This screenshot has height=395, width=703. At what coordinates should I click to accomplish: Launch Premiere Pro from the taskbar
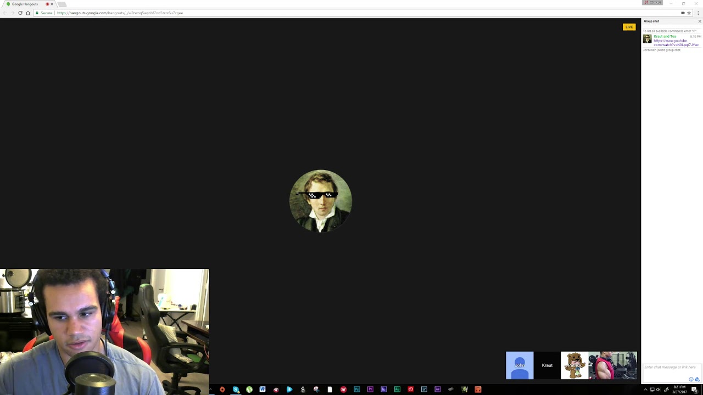point(370,390)
